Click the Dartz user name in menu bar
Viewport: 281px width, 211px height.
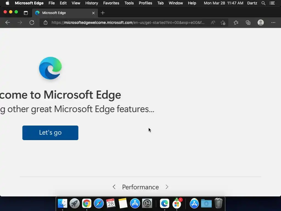(x=252, y=3)
